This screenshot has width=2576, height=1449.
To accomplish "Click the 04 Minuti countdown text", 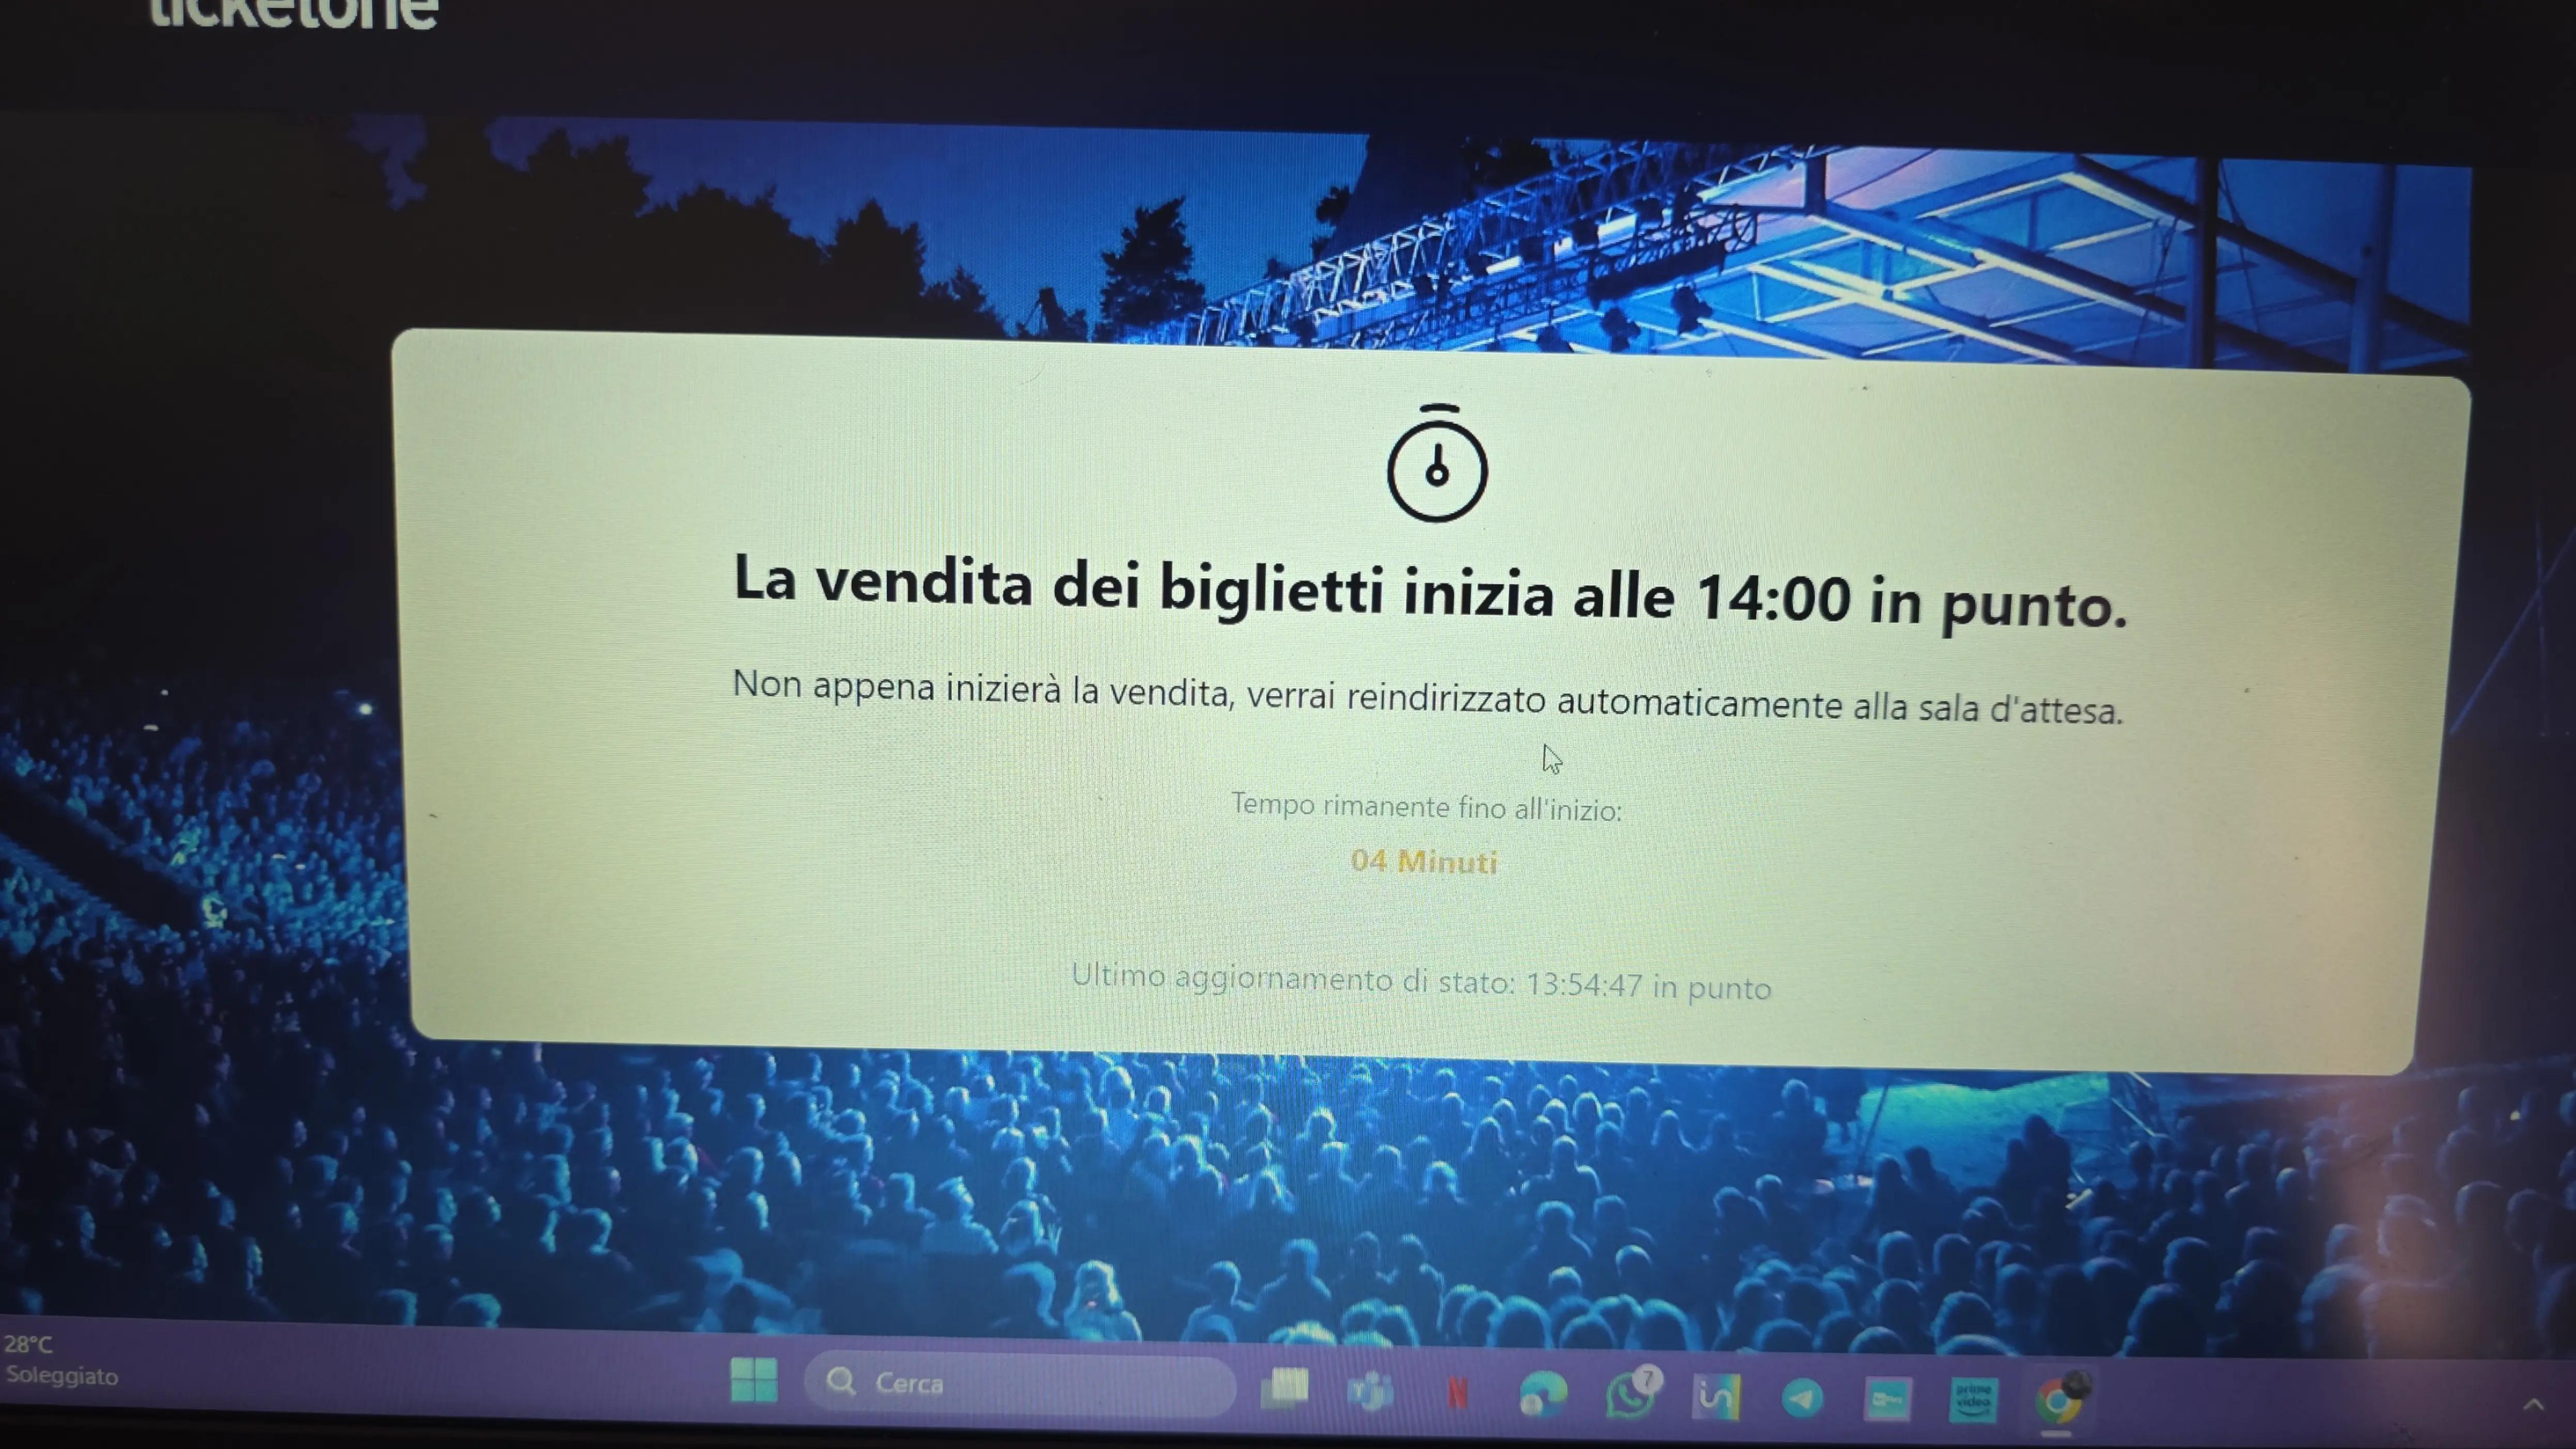I will coord(1423,861).
